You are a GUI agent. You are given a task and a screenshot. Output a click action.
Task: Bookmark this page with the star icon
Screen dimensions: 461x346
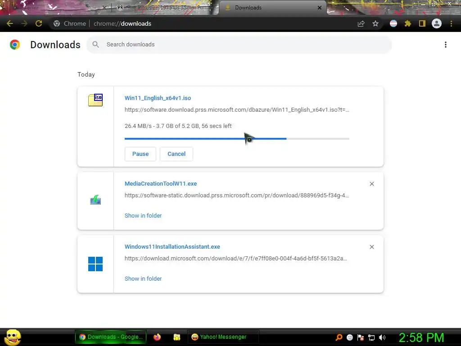pyautogui.click(x=375, y=23)
